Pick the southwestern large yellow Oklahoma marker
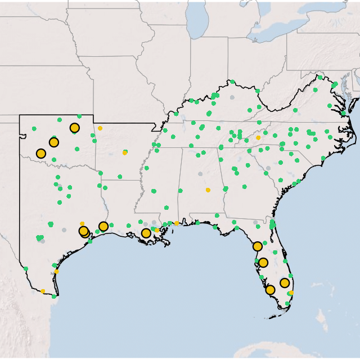The image size is (360, 360). tap(41, 154)
